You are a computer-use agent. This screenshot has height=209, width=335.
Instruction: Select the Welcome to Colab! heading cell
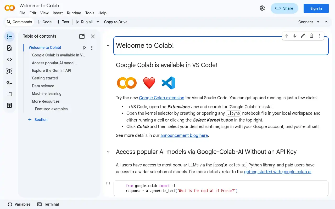tap(221, 46)
